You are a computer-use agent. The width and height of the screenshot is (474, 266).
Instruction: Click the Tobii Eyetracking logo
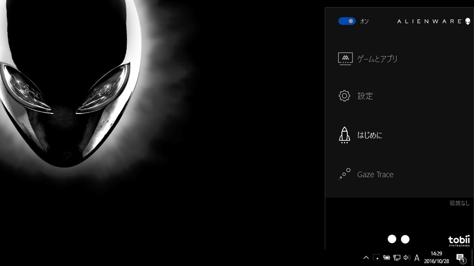[459, 241]
